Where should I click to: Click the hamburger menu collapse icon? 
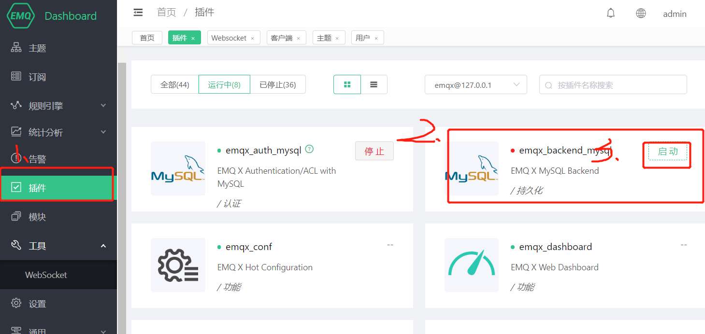138,13
